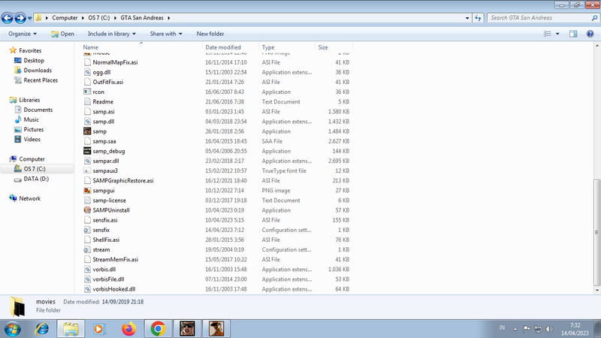This screenshot has height=338, width=601.
Task: Select the vorbisHooked.dll file icon
Action: pyautogui.click(x=87, y=289)
